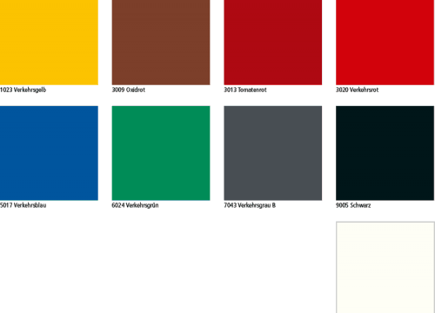Select the bright red Verkehrsrot swatch
This screenshot has height=313, width=435.
pos(385,43)
